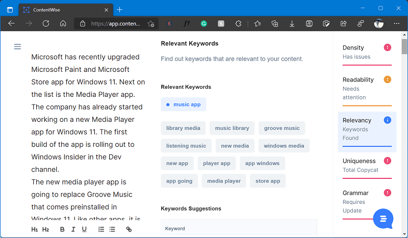Viewport: 408px width, 238px height.
Task: Select the 'listening music' keyword chip
Action: pyautogui.click(x=186, y=146)
